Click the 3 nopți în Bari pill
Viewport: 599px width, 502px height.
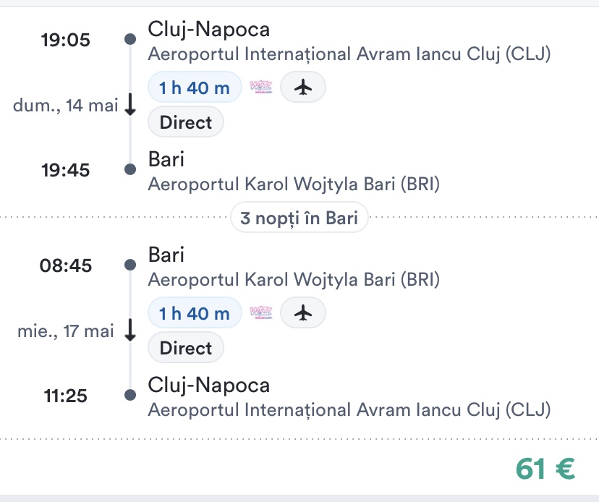[x=299, y=218]
